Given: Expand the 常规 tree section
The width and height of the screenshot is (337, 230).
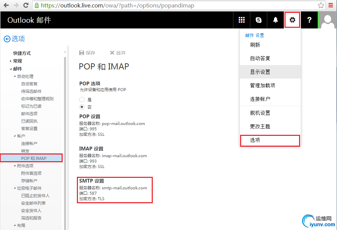Looking at the screenshot, I should coord(10,61).
